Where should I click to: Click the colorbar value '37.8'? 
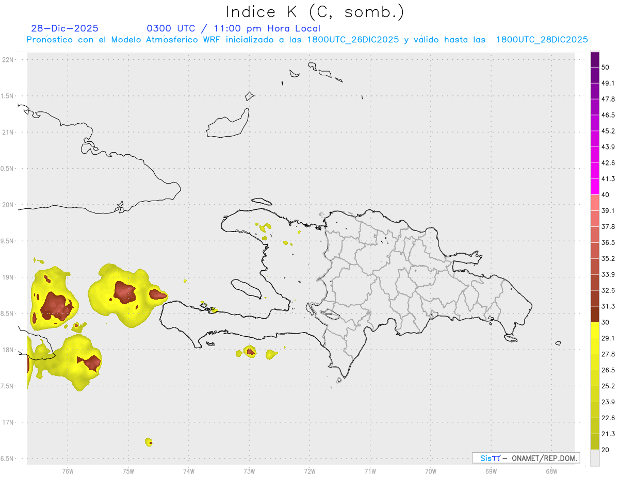pos(608,227)
